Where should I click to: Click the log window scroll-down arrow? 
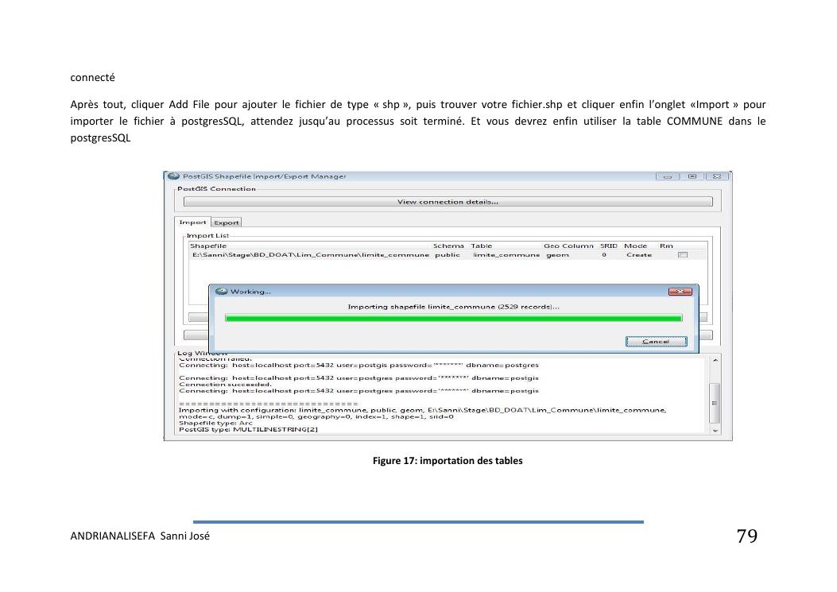(x=714, y=430)
